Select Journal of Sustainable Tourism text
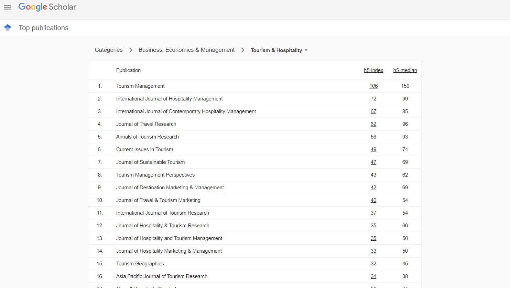Image resolution: width=510 pixels, height=288 pixels. point(150,162)
